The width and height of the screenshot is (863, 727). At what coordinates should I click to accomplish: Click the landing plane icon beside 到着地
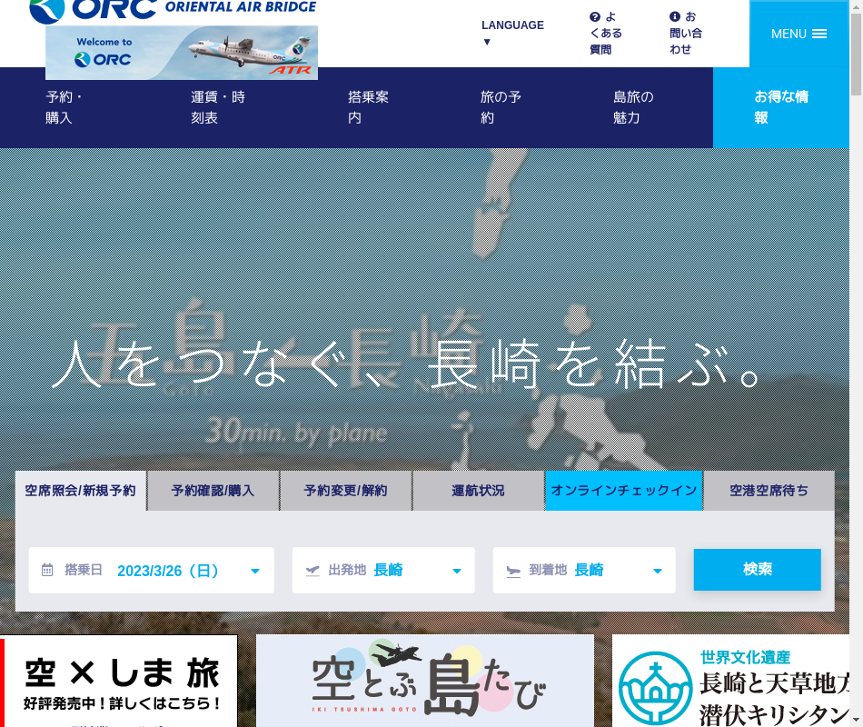(x=513, y=571)
